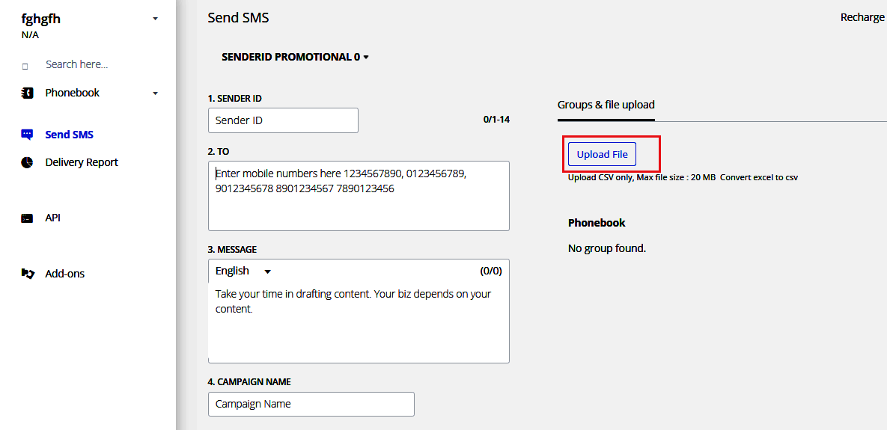Click the Phonebook heading in right panel
The image size is (887, 430).
pos(597,223)
